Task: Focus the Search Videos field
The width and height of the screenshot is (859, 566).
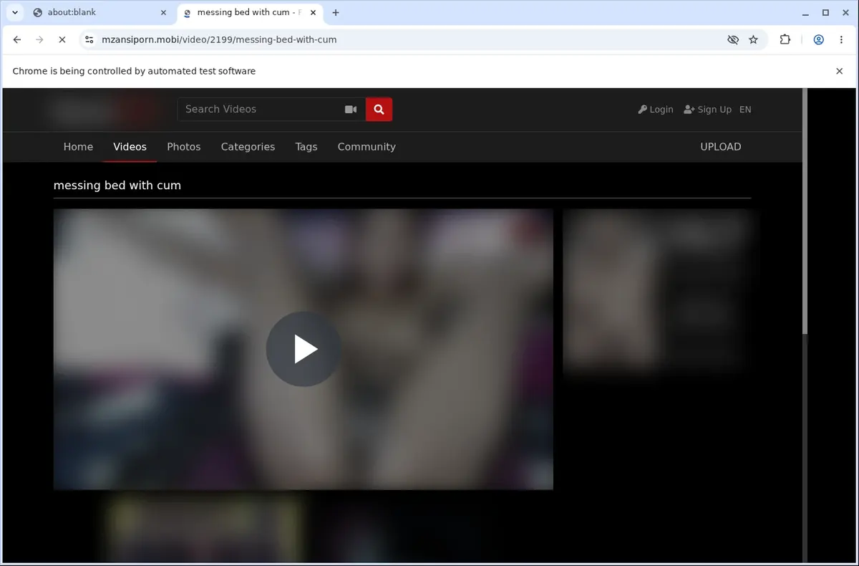Action: (258, 109)
